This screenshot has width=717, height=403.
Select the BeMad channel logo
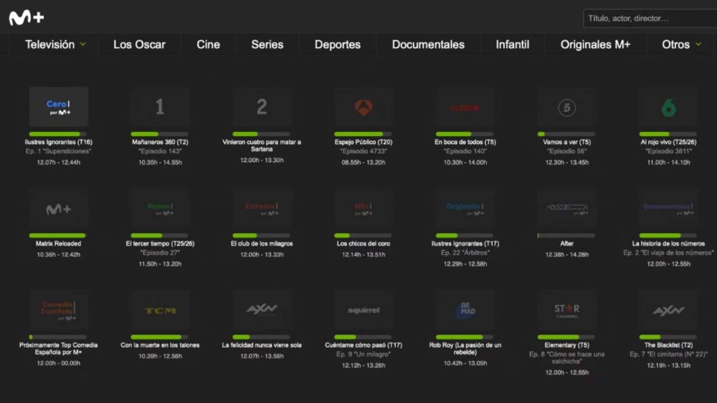click(x=465, y=310)
